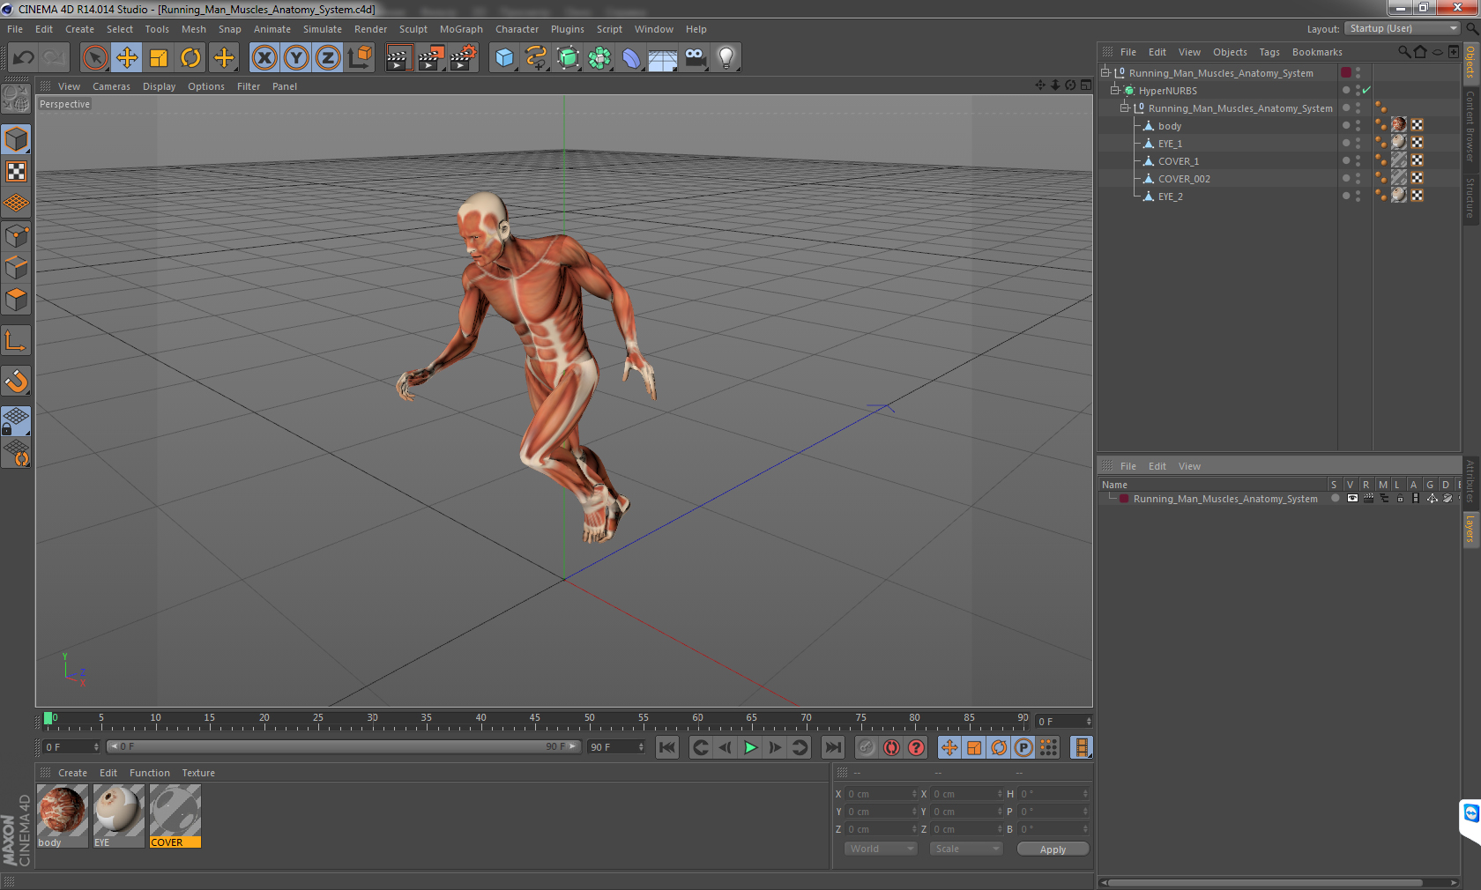Image resolution: width=1481 pixels, height=890 pixels.
Task: Toggle Autokeying button
Action: click(x=891, y=747)
